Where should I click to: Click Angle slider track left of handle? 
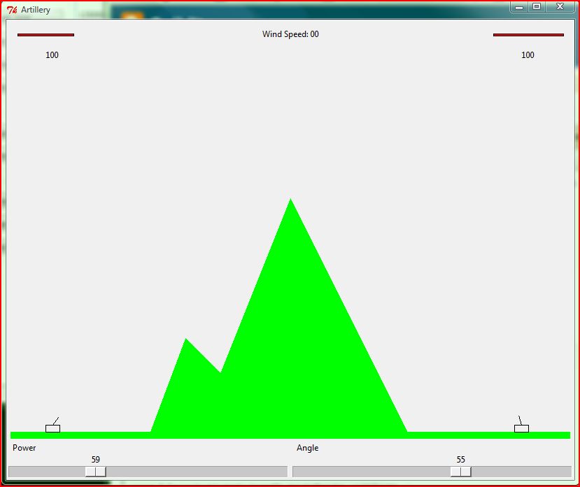pyautogui.click(x=371, y=472)
